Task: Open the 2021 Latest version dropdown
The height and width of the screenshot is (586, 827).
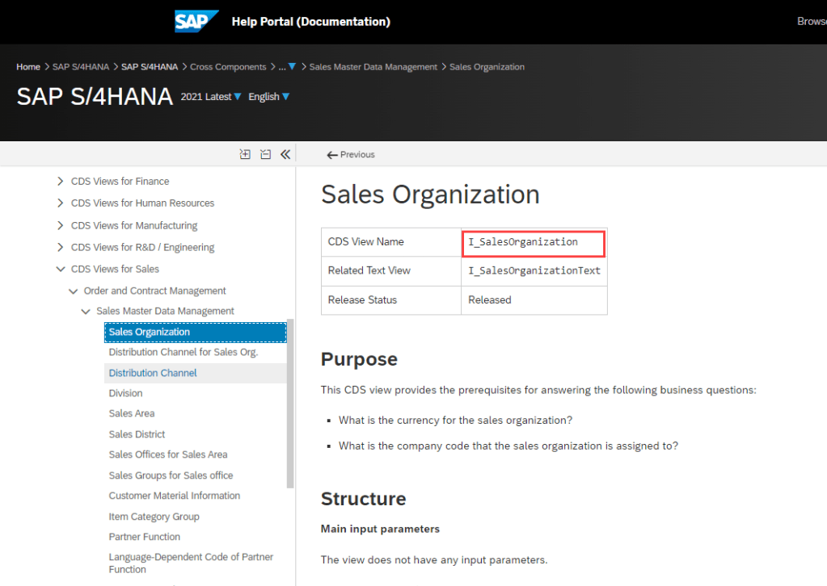Action: click(211, 97)
